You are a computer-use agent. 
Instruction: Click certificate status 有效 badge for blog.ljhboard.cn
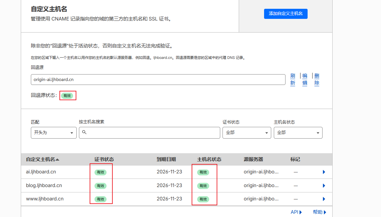tap(100, 186)
